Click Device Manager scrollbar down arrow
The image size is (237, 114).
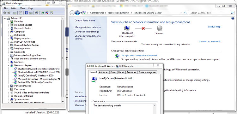point(63,102)
